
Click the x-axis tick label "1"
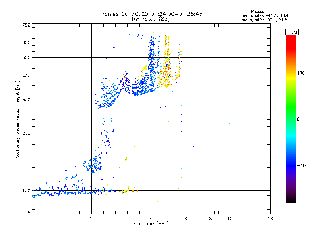(32, 219)
